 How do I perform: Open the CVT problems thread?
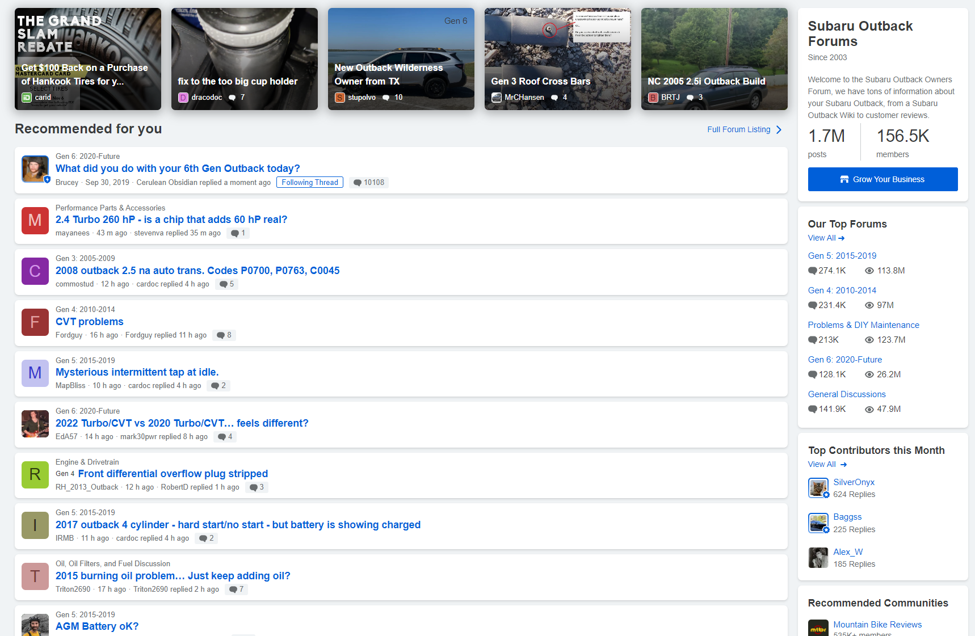point(89,322)
